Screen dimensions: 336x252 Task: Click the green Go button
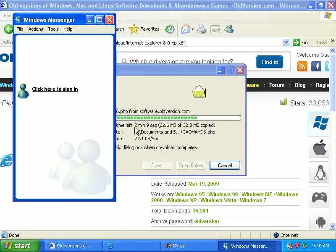coord(300,42)
